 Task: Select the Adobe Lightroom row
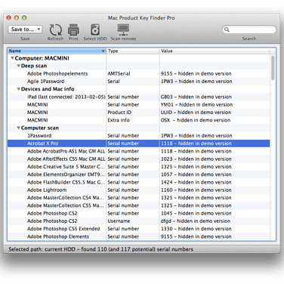pos(138,190)
